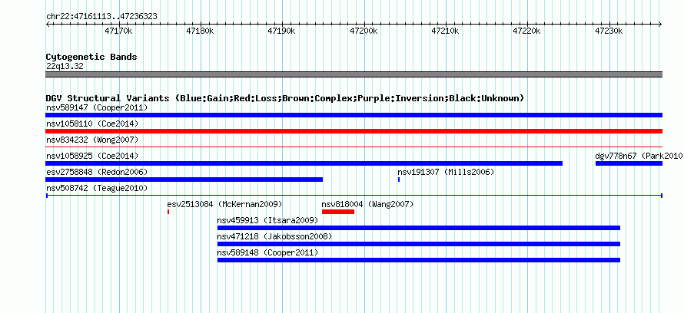Click the nsv471218 (Jakobsson2008) label
This screenshot has width=684, height=313.
tap(275, 236)
